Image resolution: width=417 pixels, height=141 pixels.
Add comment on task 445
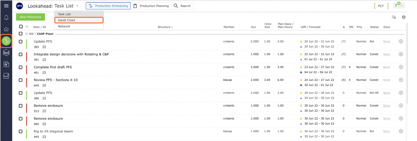[44, 137]
